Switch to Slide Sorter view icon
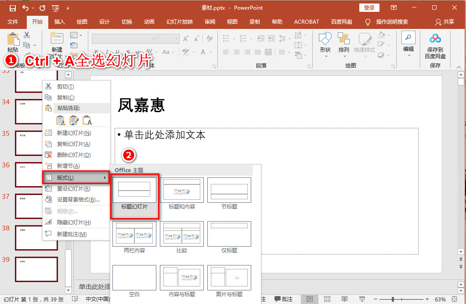The height and width of the screenshot is (304, 466). click(x=327, y=299)
